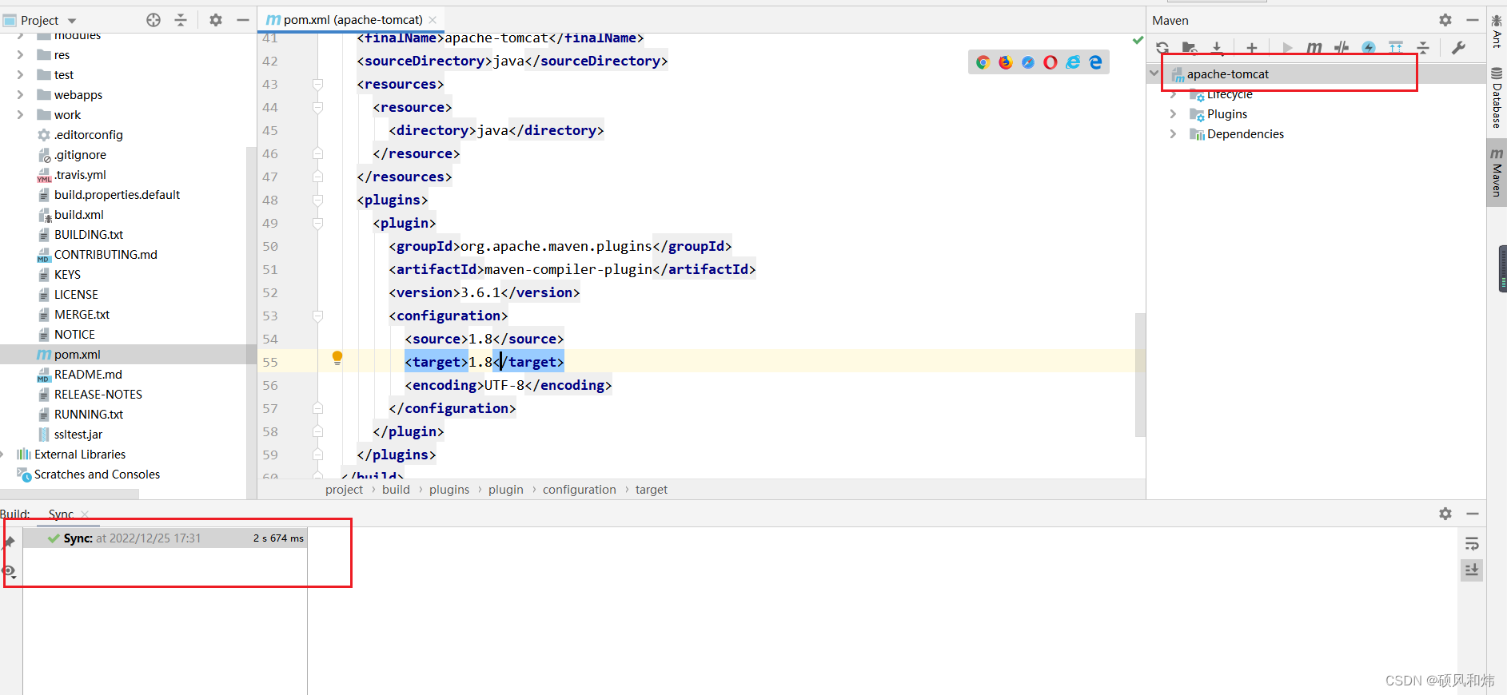Toggle soft-wrap in build output
The width and height of the screenshot is (1507, 695).
click(1472, 544)
